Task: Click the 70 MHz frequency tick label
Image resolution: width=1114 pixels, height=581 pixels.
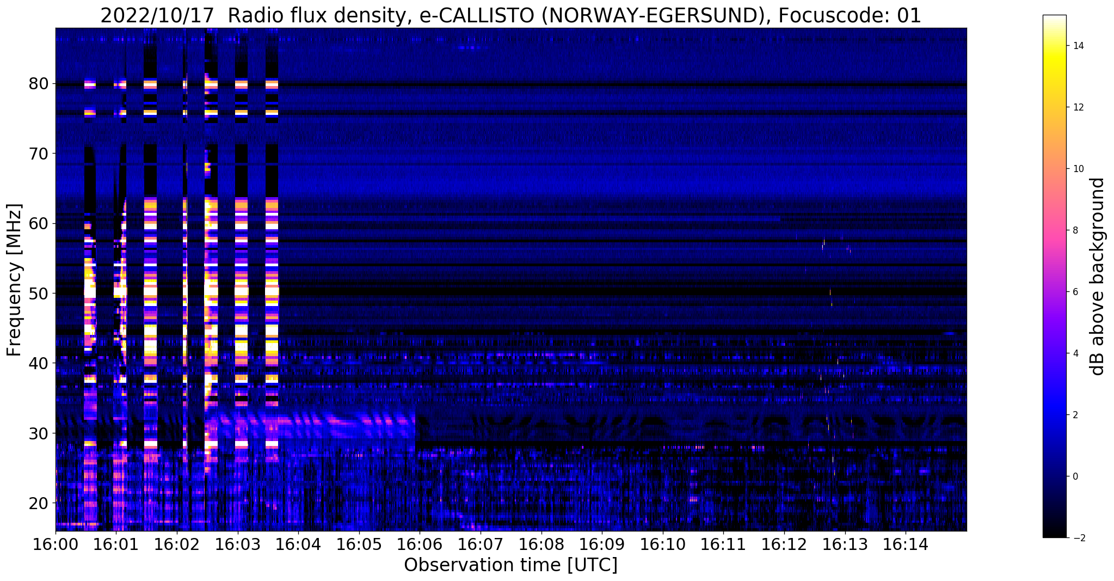Action: pyautogui.click(x=38, y=154)
